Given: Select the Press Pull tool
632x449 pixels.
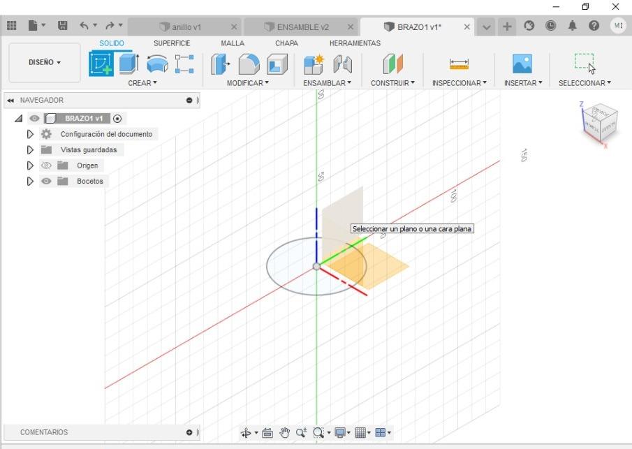Looking at the screenshot, I should pos(220,64).
